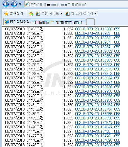Image resolution: width=128 pixels, height=147 pixels.
Task: Expand the 추천 사이트 dropdown arrow
Action: [61, 13]
